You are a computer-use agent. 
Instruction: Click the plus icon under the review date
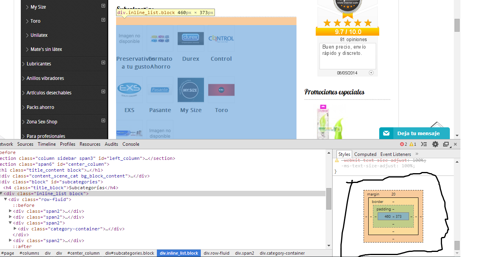[x=371, y=73]
